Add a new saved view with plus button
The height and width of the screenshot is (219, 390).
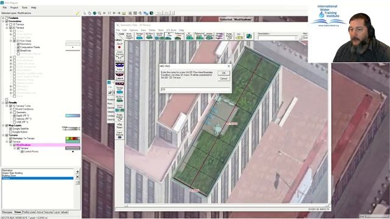click(77, 172)
